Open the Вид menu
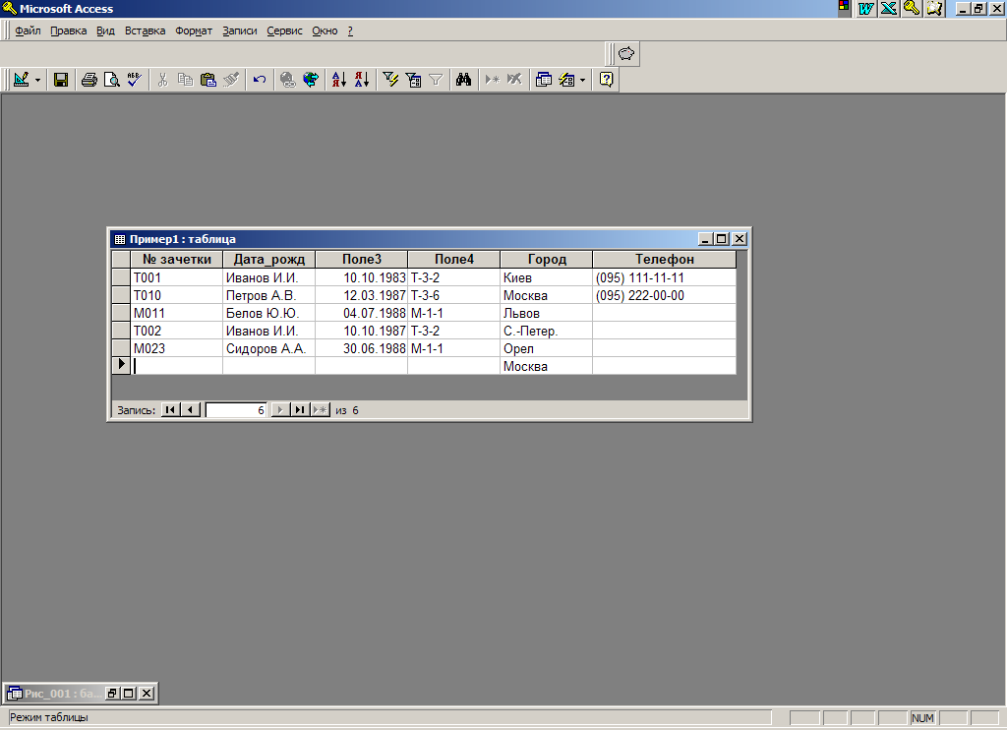Image resolution: width=1007 pixels, height=730 pixels. (x=105, y=30)
